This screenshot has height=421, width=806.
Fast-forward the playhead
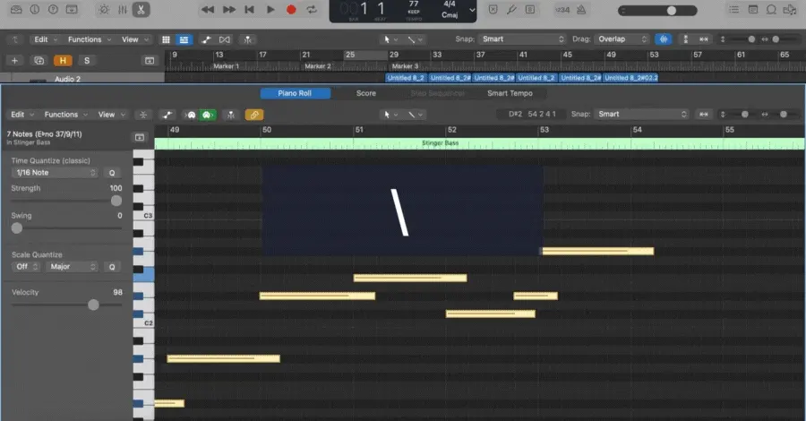228,10
